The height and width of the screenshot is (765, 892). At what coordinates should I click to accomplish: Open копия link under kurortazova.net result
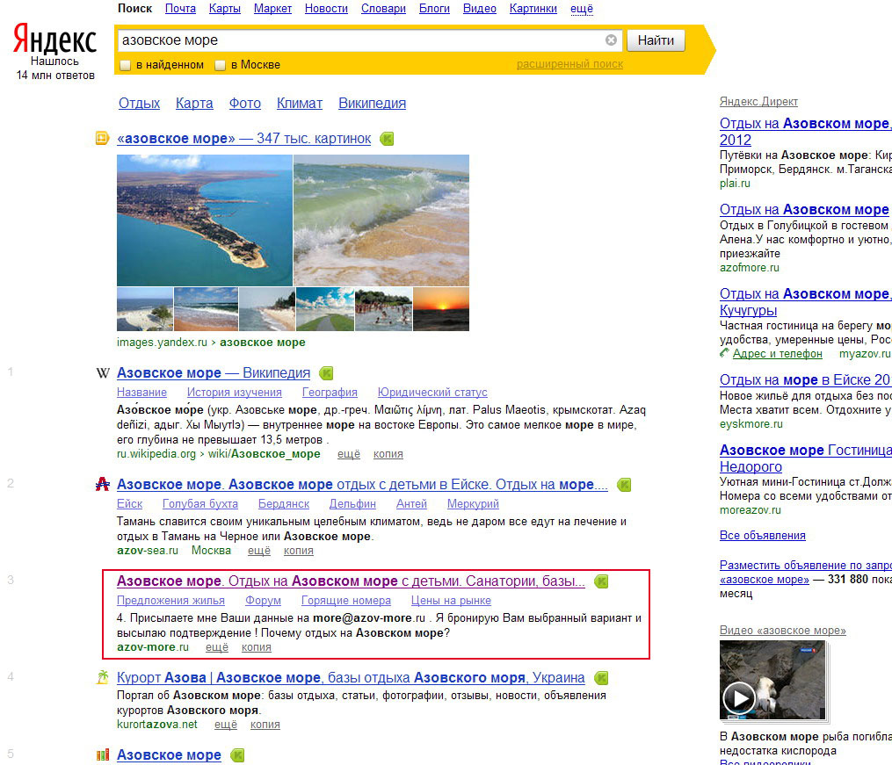coord(265,725)
